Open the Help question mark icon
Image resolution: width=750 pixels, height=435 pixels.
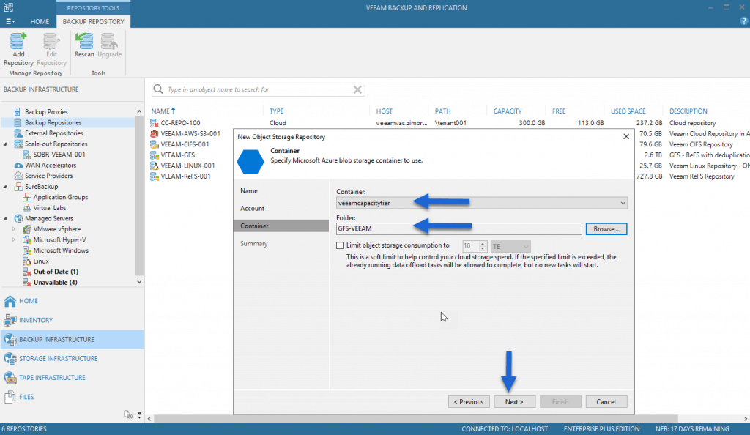click(744, 21)
